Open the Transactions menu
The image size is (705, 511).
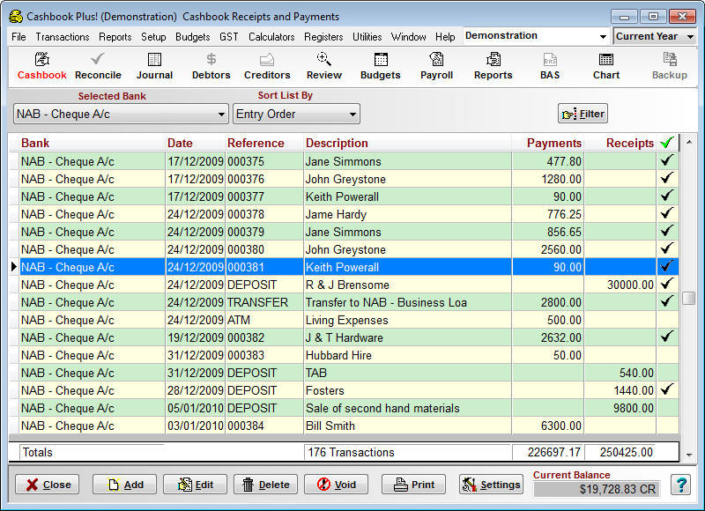[x=63, y=37]
